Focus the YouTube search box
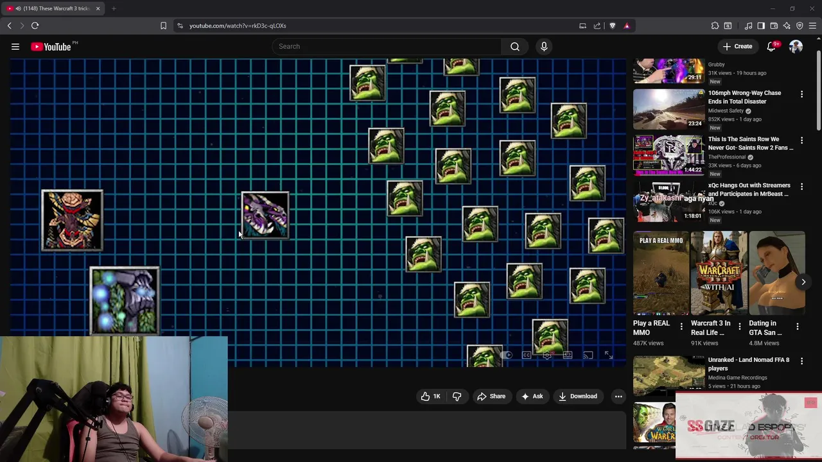This screenshot has width=822, height=462. pos(387,46)
